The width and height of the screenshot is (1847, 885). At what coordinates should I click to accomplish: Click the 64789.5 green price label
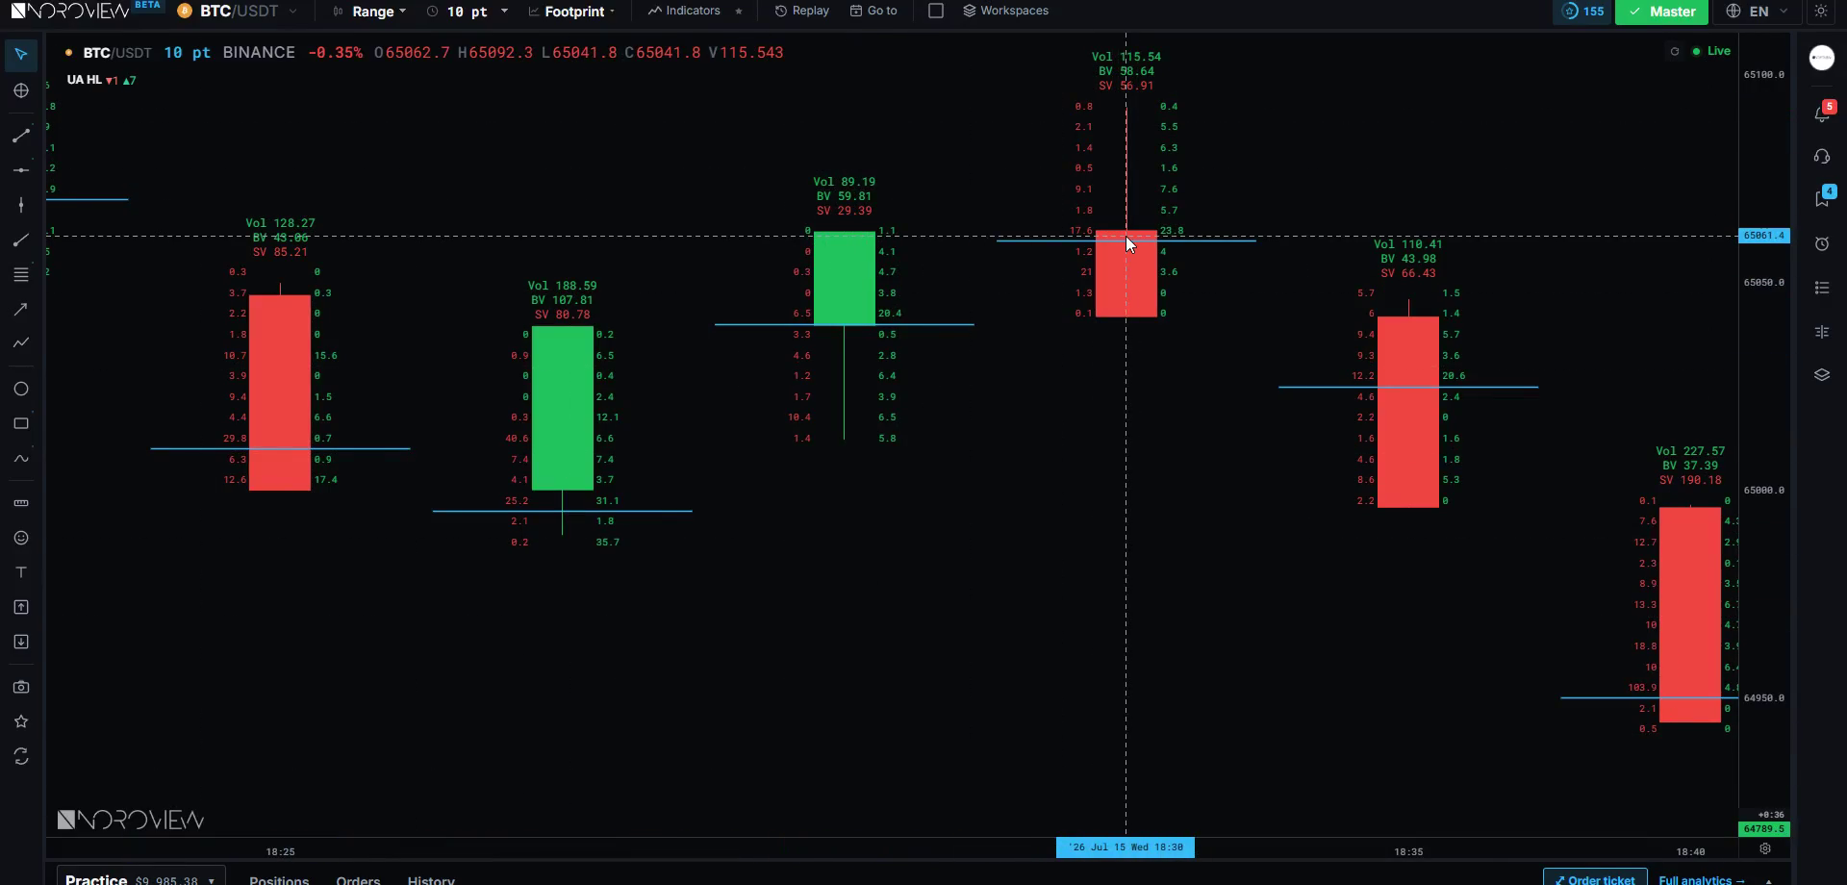(1764, 829)
